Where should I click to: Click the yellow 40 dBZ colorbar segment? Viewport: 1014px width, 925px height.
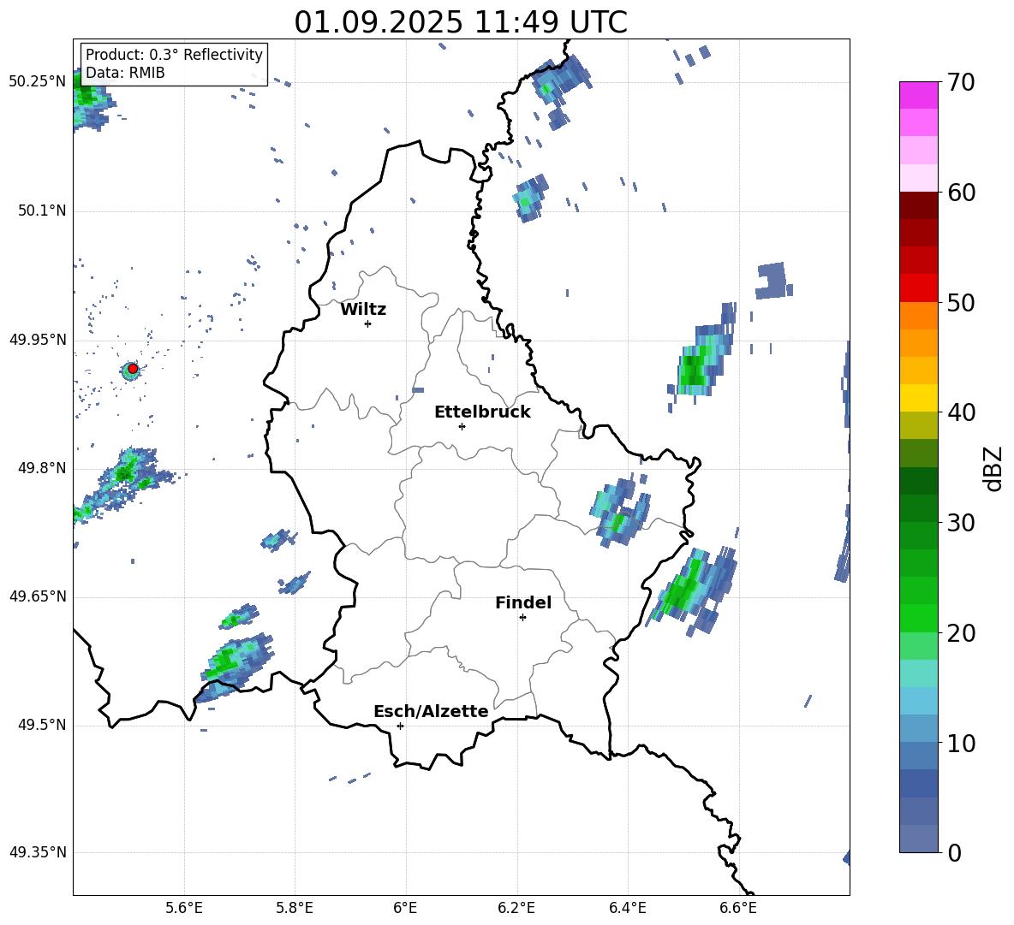tap(919, 398)
